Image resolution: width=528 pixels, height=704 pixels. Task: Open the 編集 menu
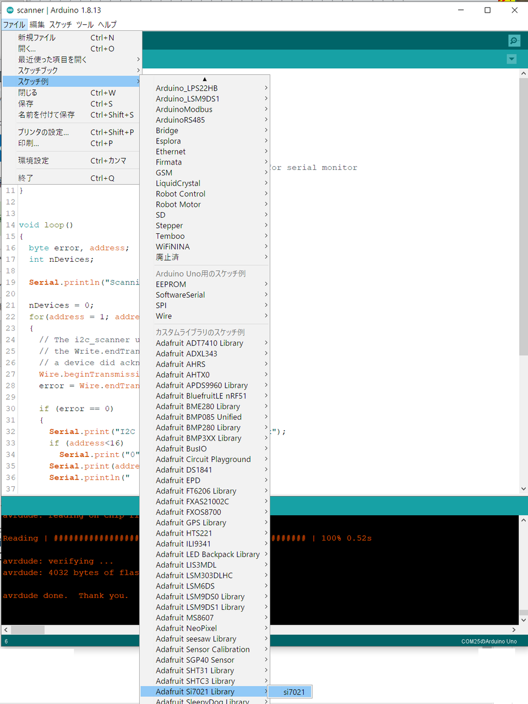(x=37, y=25)
